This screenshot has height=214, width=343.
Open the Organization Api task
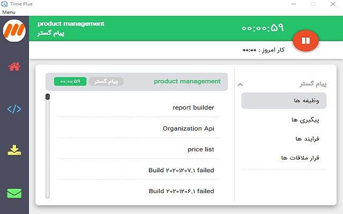point(188,128)
